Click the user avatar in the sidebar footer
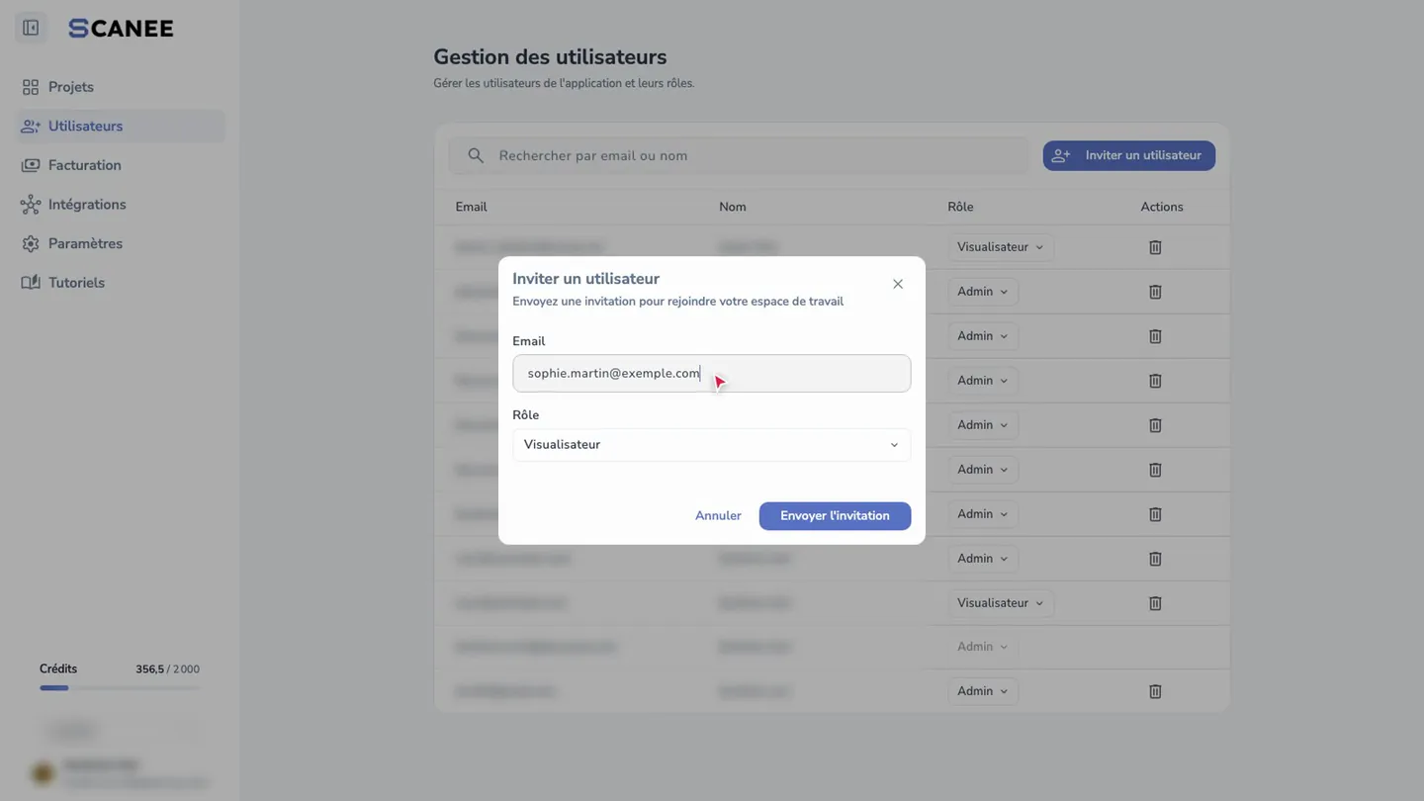Viewport: 1424px width, 801px height. 43,773
